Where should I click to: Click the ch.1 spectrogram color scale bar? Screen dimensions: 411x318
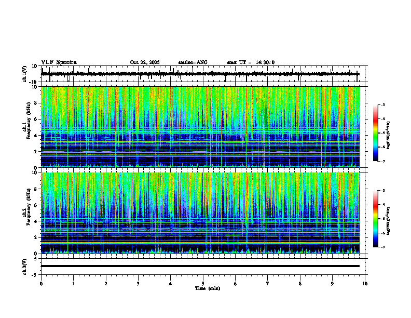click(x=376, y=133)
